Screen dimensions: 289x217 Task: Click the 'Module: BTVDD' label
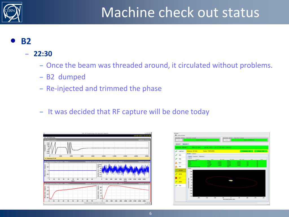pos(192,151)
